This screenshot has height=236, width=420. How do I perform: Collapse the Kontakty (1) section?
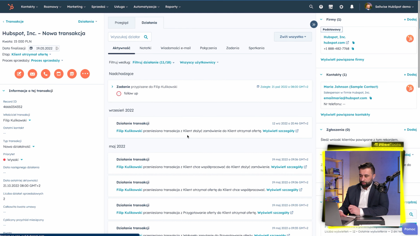pyautogui.click(x=321, y=75)
